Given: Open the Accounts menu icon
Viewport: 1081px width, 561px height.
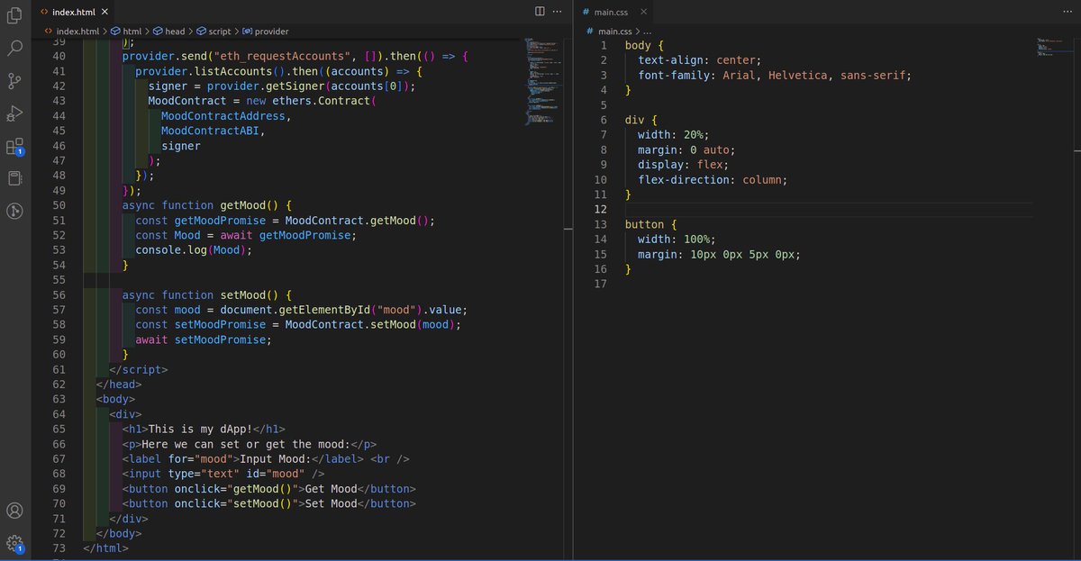Looking at the screenshot, I should pos(14,511).
